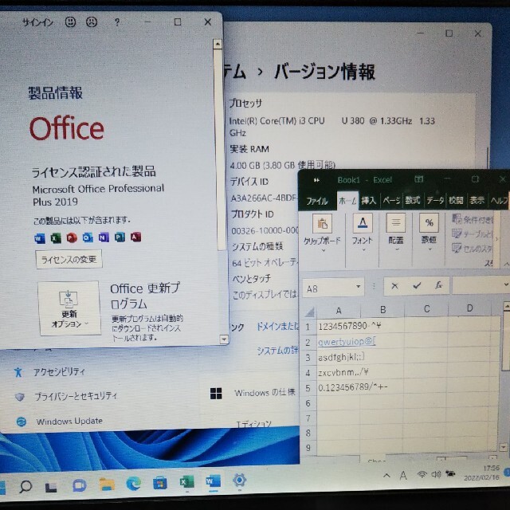Select cell A3 with asdfghjkl text
The width and height of the screenshot is (510, 510).
[338, 357]
